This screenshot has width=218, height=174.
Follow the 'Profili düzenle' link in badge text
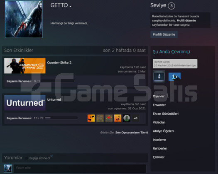[186, 21]
